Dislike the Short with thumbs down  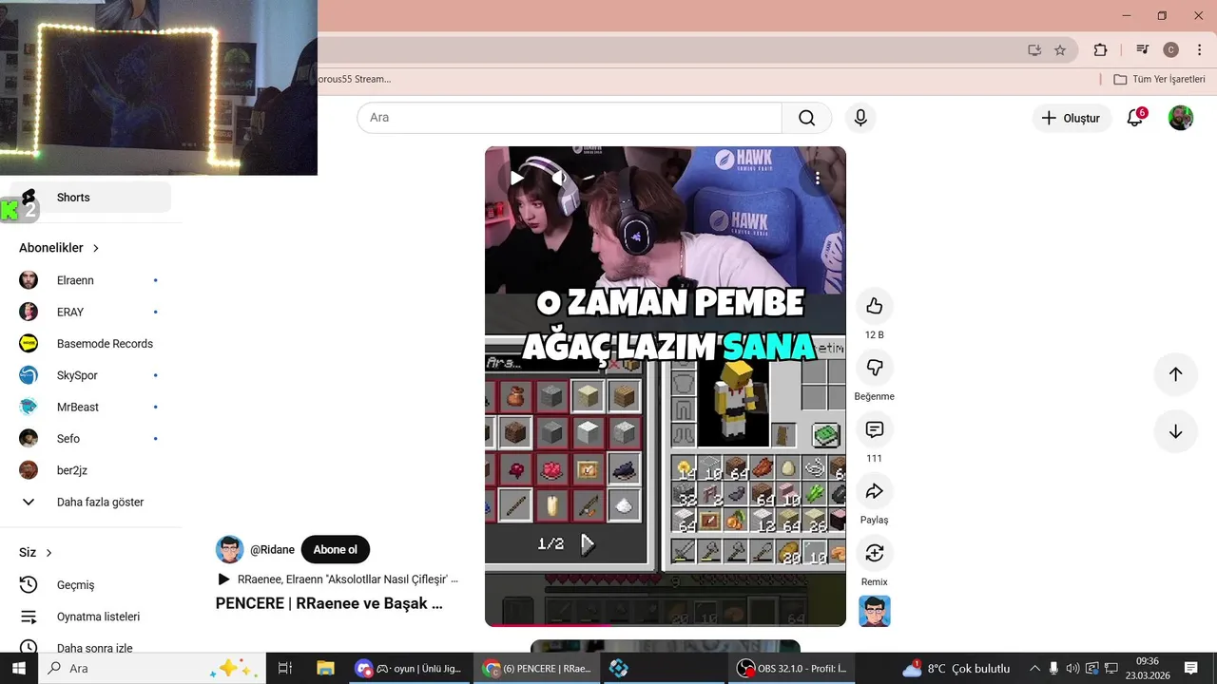click(x=875, y=368)
